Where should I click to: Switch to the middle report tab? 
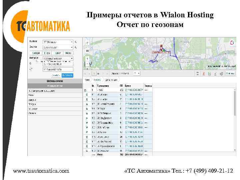coord(97,80)
